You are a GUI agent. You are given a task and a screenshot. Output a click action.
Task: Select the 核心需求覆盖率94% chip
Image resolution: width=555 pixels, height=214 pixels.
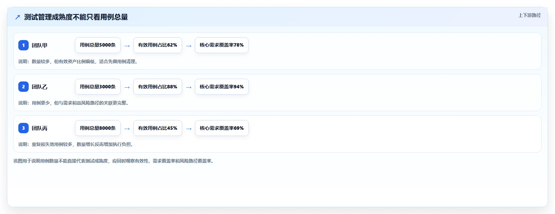(222, 87)
